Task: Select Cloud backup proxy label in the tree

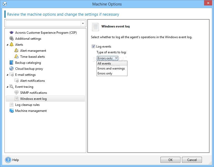Action: pos(29,69)
